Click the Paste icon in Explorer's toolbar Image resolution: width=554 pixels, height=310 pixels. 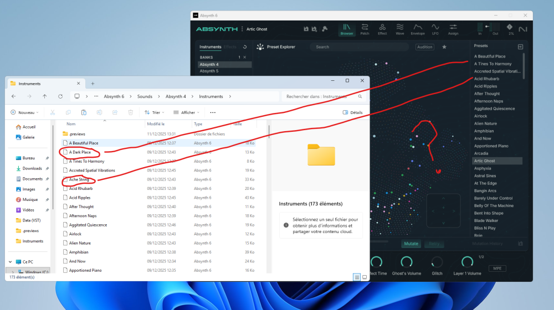click(84, 112)
